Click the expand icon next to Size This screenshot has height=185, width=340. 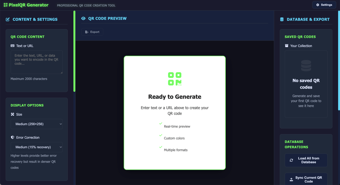click(12, 114)
